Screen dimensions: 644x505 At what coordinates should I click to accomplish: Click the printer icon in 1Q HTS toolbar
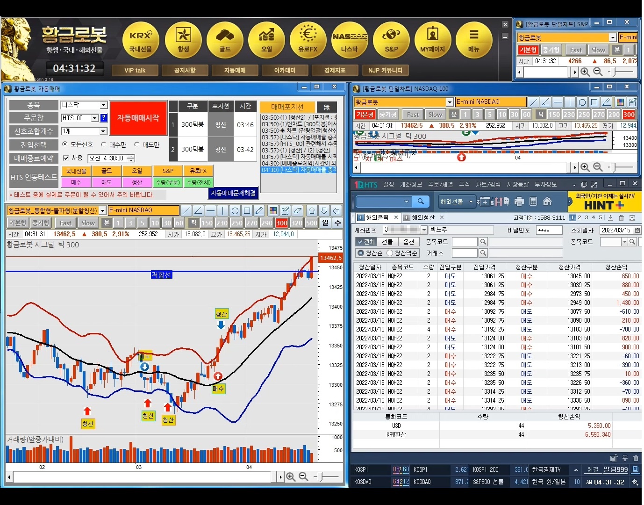(519, 202)
